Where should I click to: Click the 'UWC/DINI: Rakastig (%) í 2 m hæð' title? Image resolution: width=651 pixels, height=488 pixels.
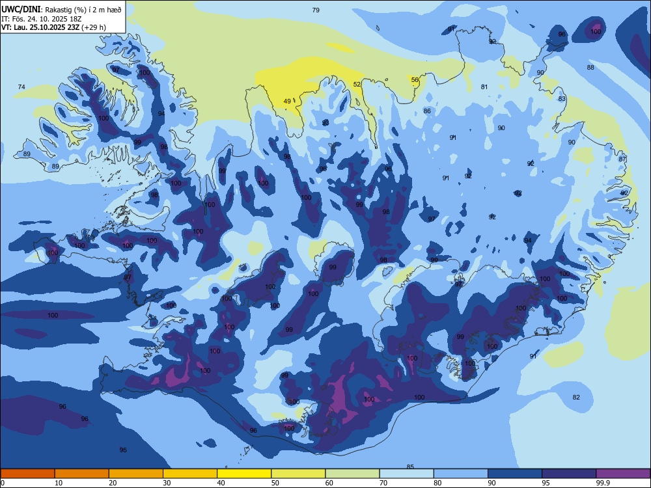coord(61,10)
